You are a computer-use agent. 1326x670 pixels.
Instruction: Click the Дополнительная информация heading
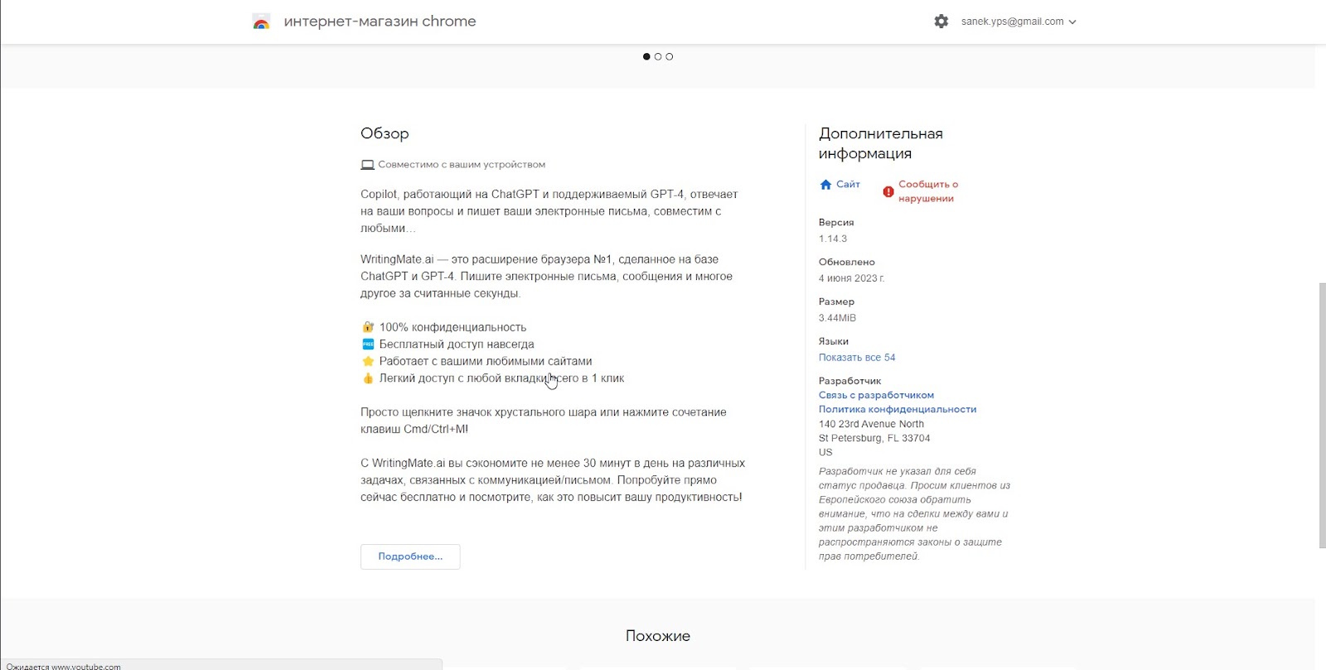(881, 143)
